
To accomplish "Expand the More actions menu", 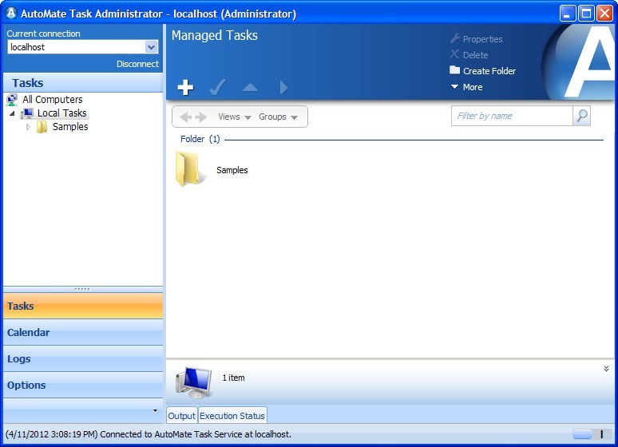I will coord(466,87).
